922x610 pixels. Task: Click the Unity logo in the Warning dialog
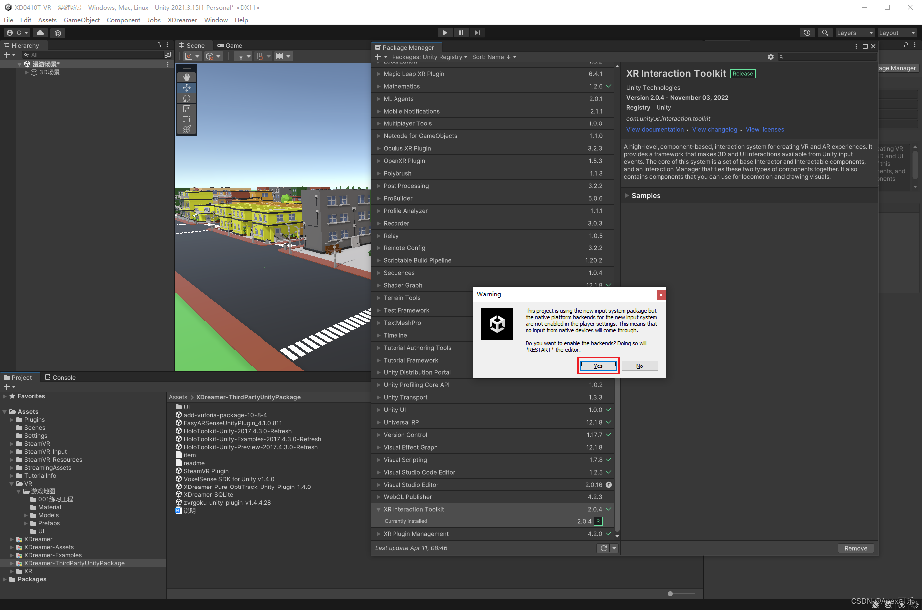(x=497, y=324)
